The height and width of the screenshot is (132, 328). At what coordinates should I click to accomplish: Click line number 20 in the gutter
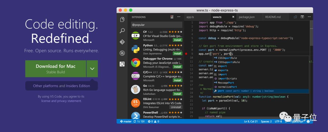191,97
